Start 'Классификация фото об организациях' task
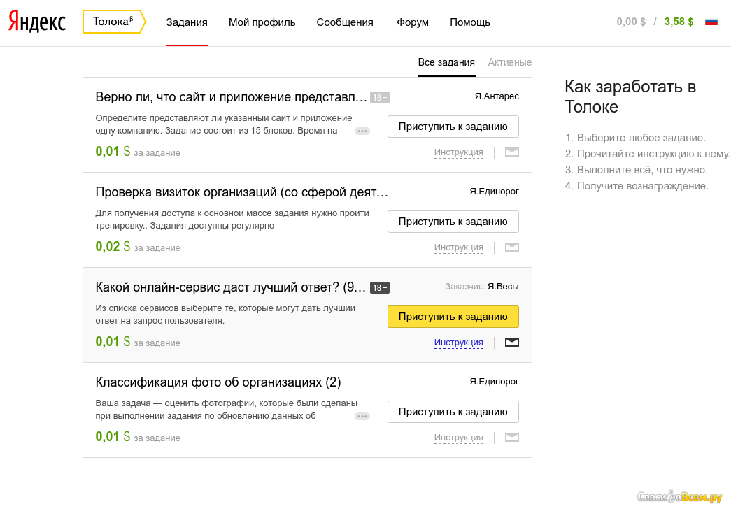This screenshot has height=511, width=731. pyautogui.click(x=453, y=412)
